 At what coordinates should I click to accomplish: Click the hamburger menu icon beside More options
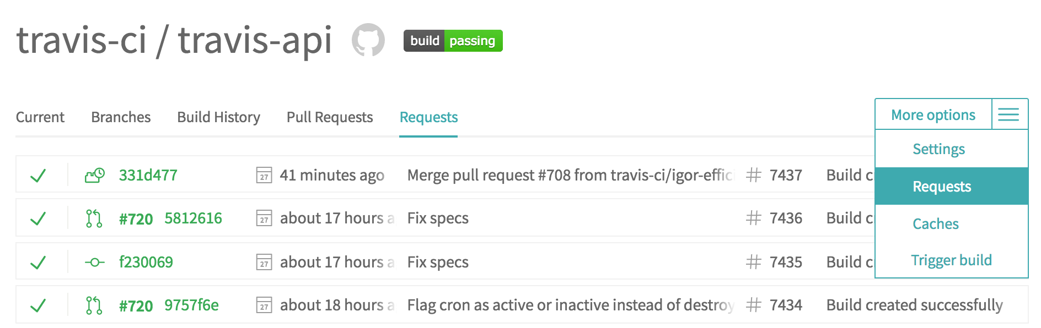(1009, 114)
